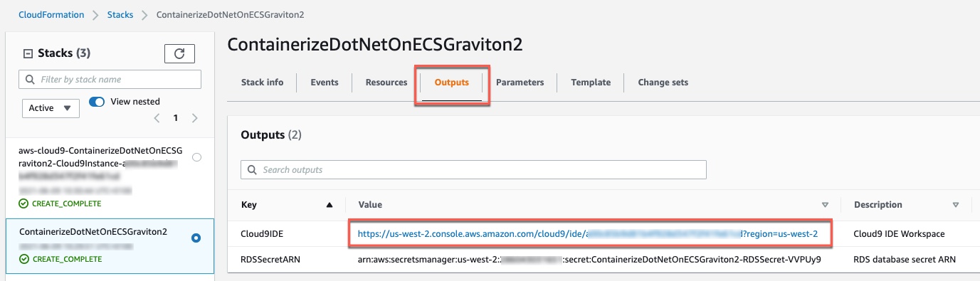Sort outputs by Value column arrow
This screenshot has height=281, width=980.
click(825, 205)
